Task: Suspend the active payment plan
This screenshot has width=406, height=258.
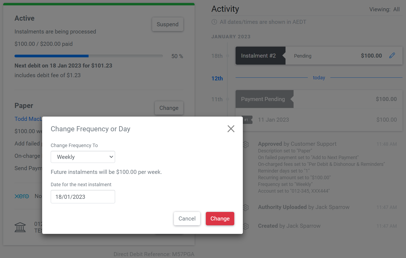Action: click(x=167, y=24)
